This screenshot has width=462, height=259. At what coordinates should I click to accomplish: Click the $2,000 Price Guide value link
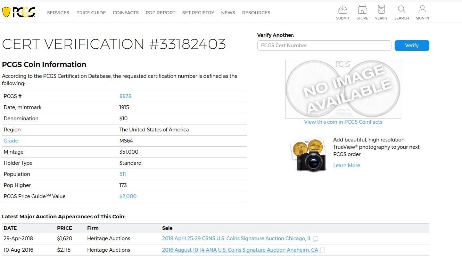point(128,196)
